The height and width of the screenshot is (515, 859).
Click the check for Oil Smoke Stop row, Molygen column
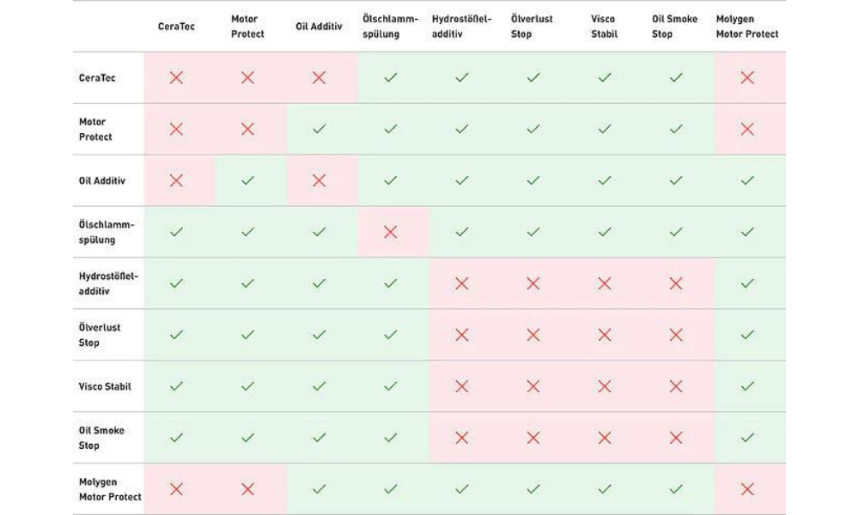[x=746, y=438]
